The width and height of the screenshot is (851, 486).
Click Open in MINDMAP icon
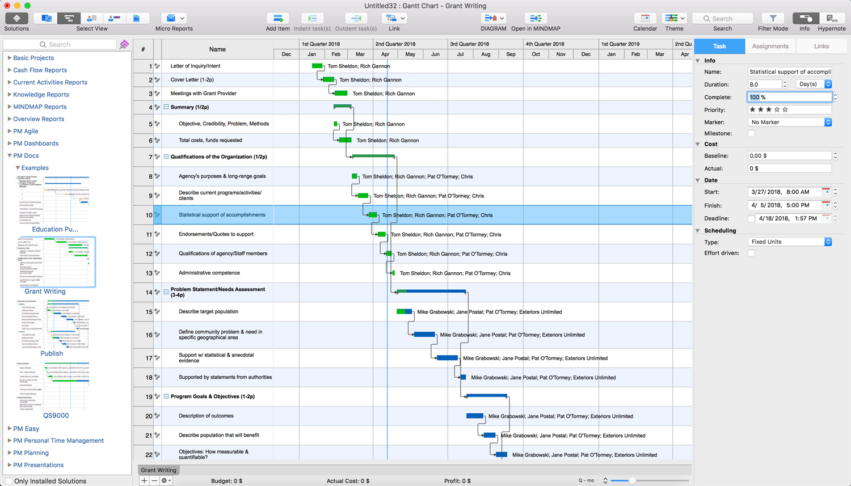coord(535,19)
